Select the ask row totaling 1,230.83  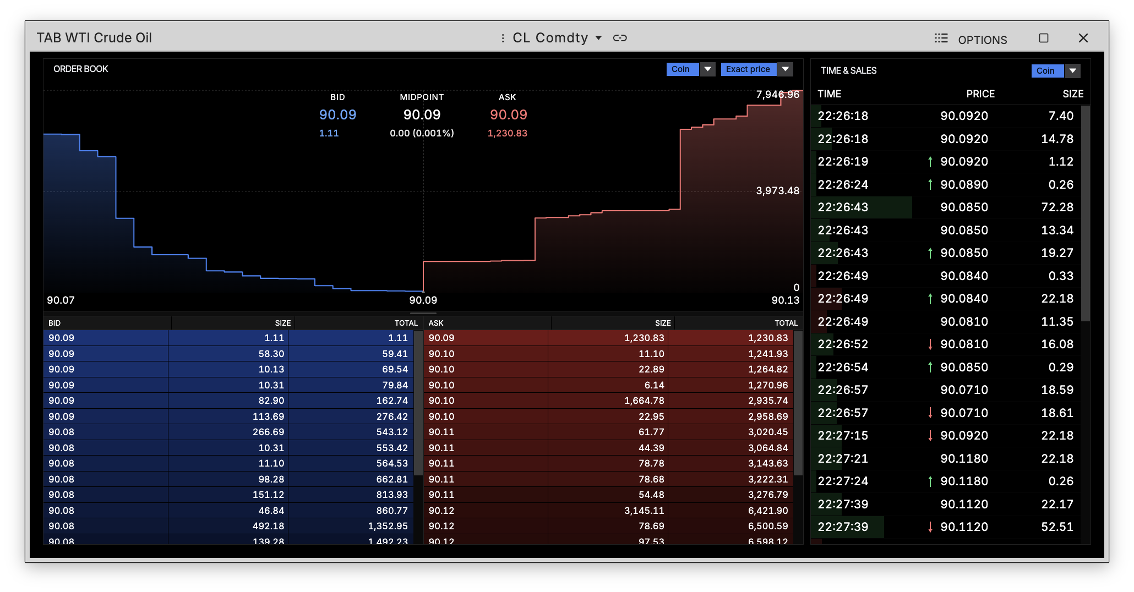click(609, 338)
